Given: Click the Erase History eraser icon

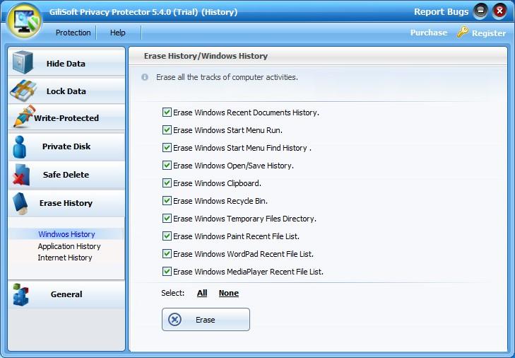Looking at the screenshot, I should [x=20, y=204].
